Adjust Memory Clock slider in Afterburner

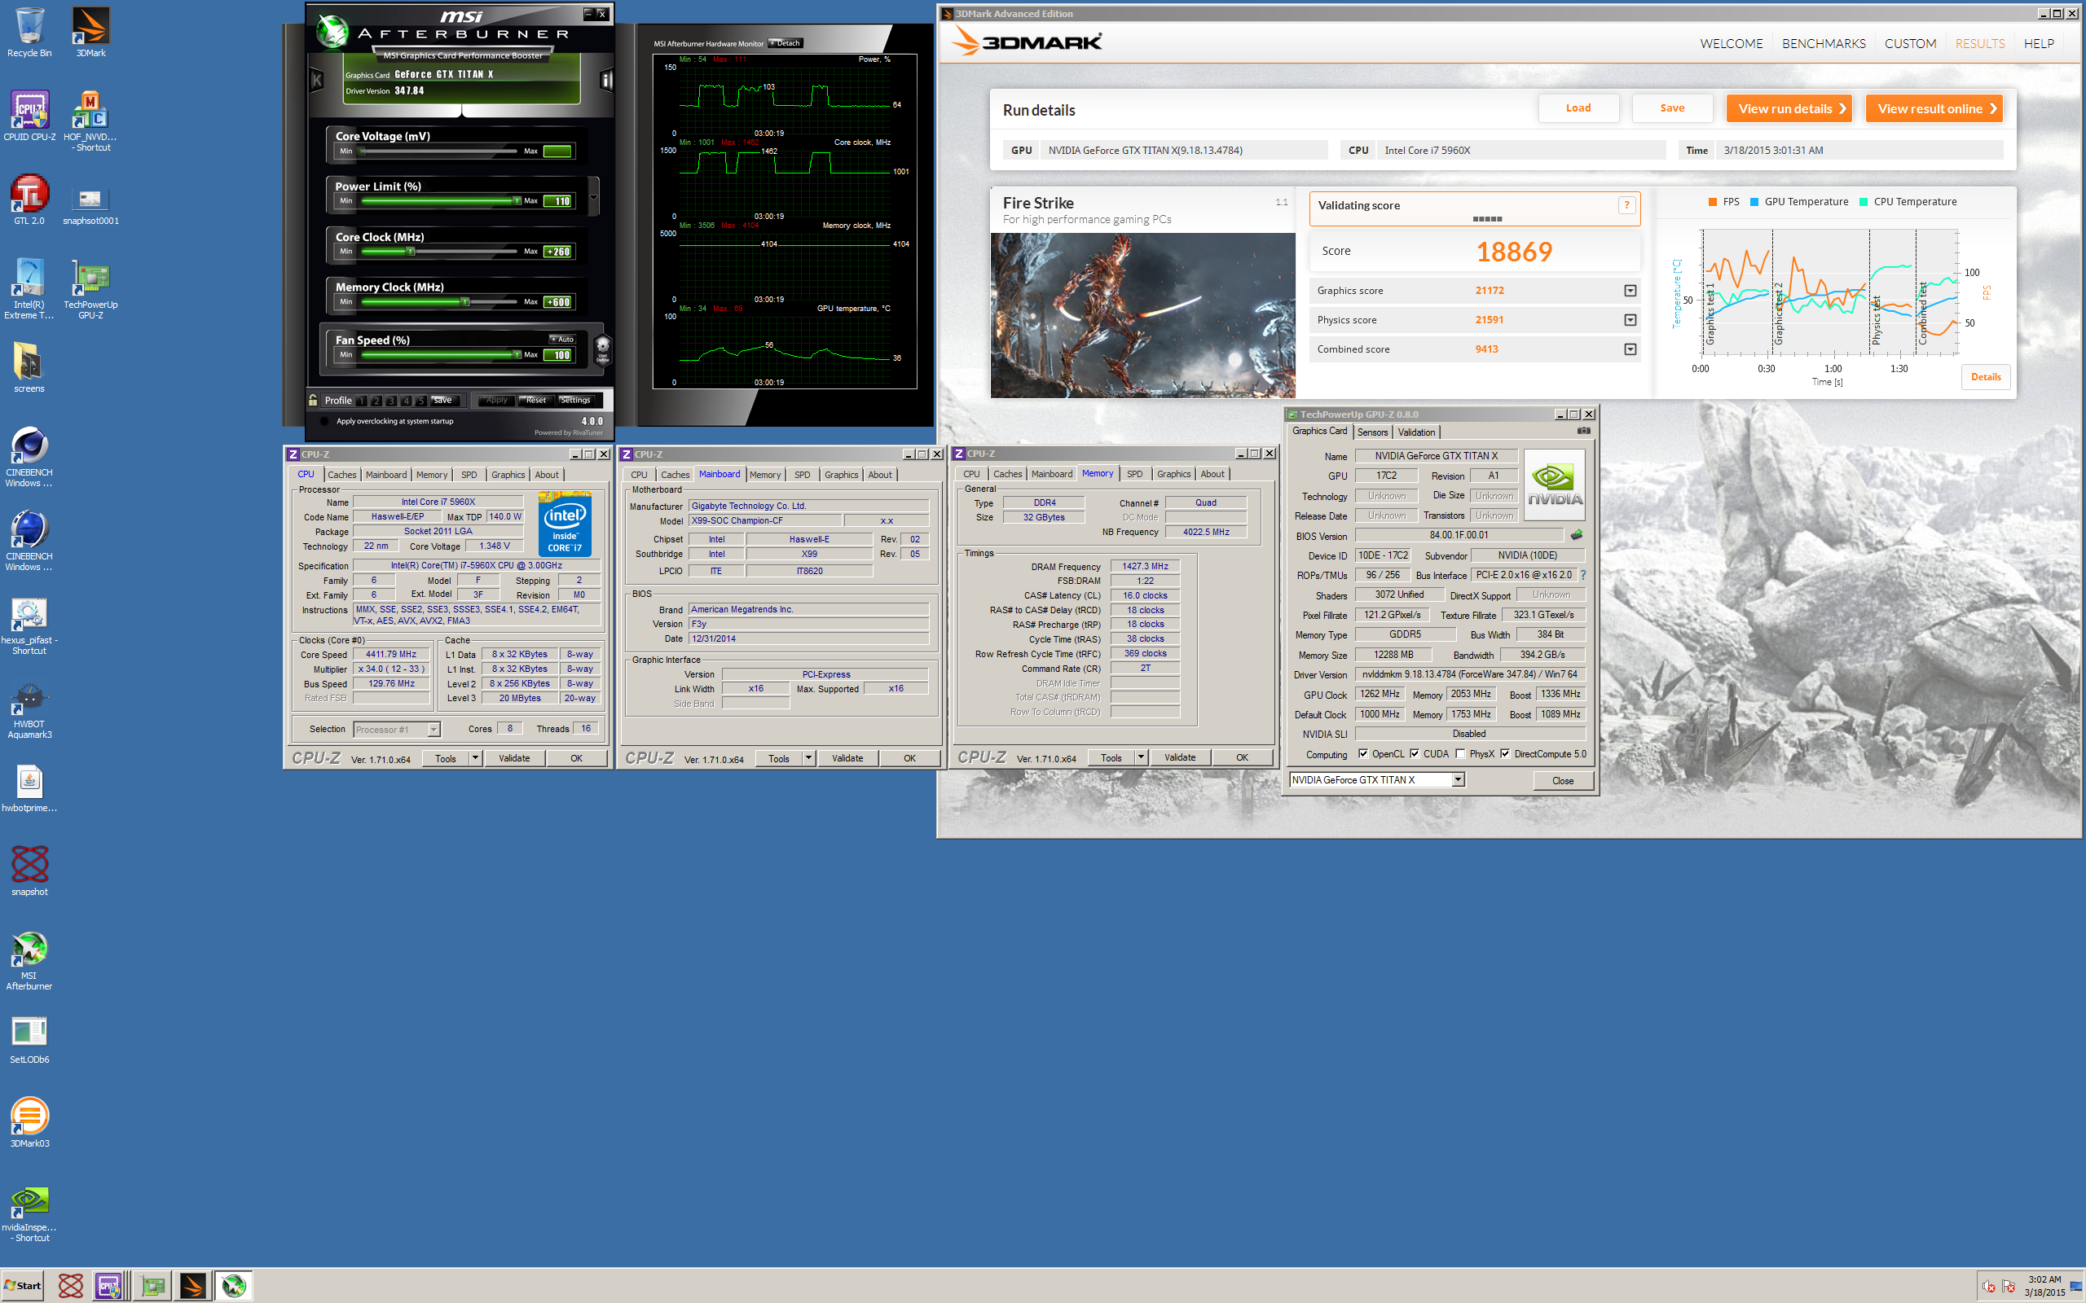coord(465,301)
